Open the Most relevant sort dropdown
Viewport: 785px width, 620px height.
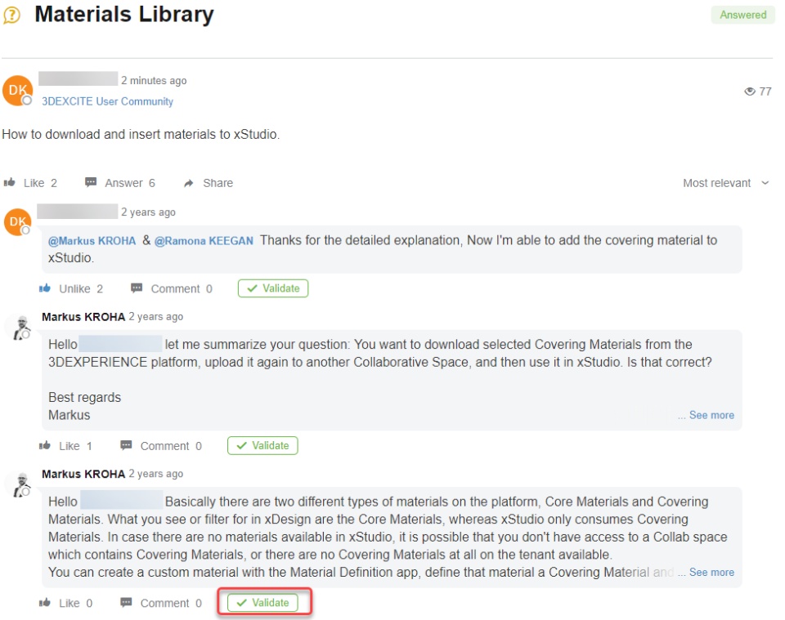(725, 183)
